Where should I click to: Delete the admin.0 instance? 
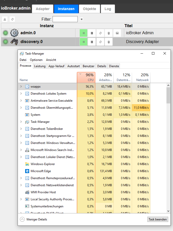tap(109, 33)
